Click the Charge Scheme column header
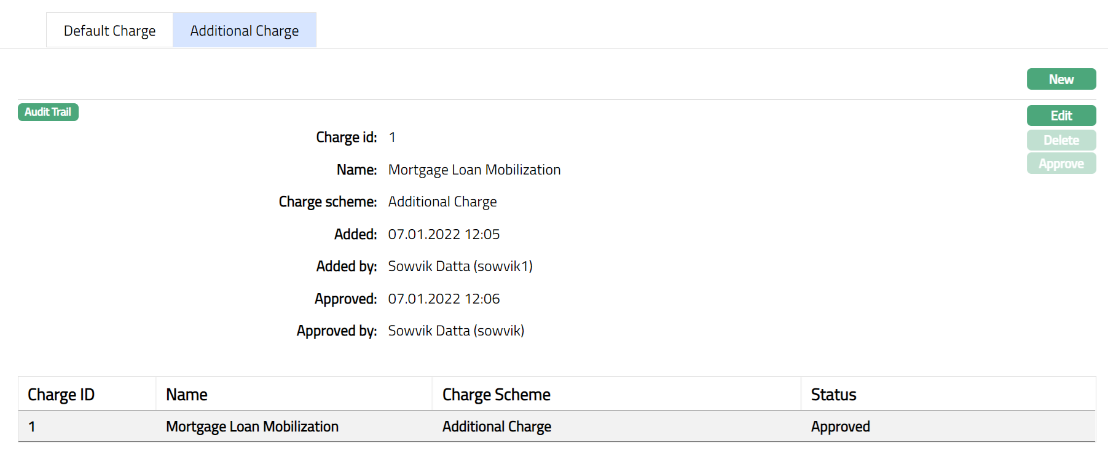The image size is (1108, 459). pos(496,394)
